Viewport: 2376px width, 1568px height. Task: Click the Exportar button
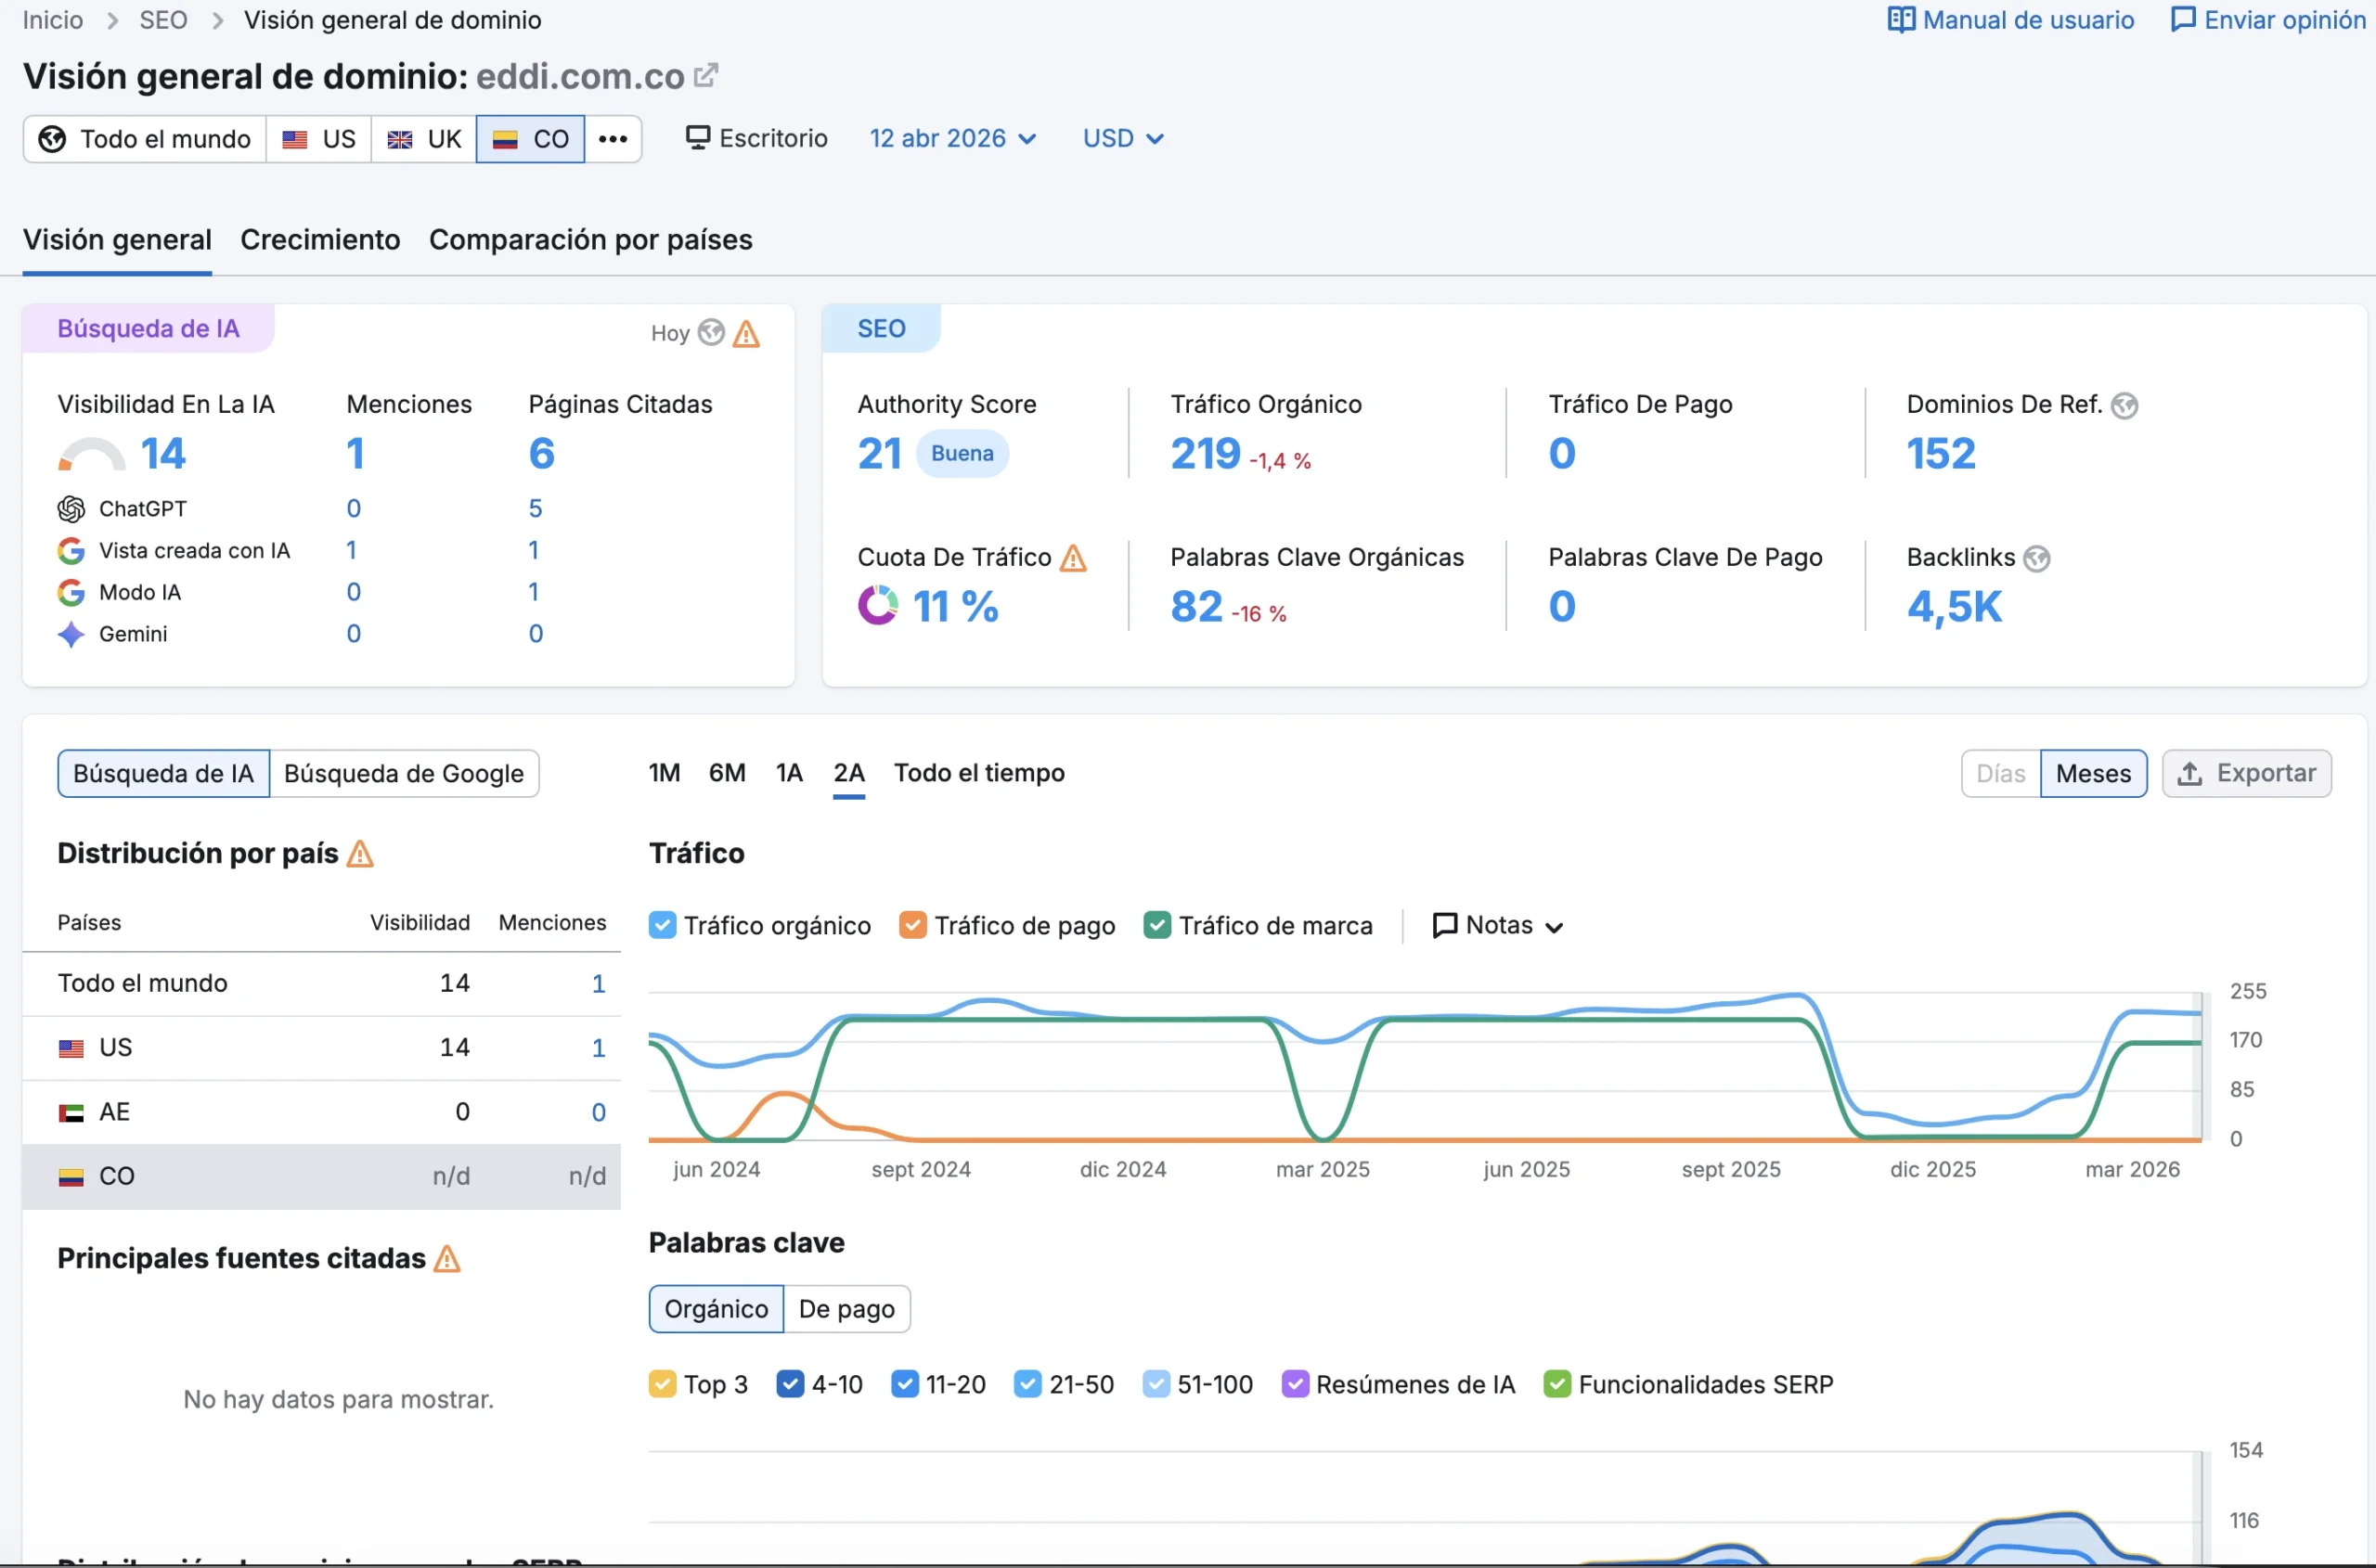[2246, 773]
